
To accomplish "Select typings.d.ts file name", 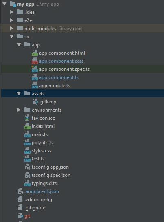I will click(44, 183).
